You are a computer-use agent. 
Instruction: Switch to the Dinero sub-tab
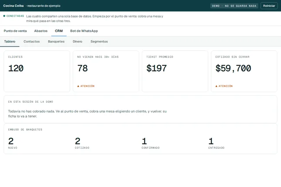(x=77, y=41)
